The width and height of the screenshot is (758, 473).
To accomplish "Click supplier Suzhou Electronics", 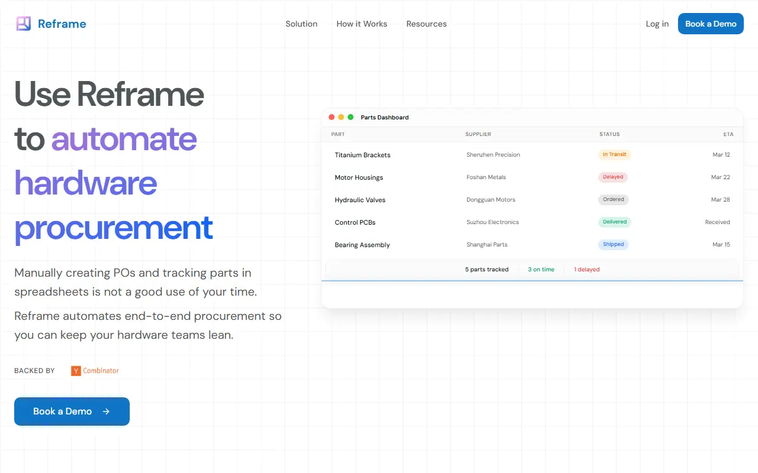I will coord(493,222).
